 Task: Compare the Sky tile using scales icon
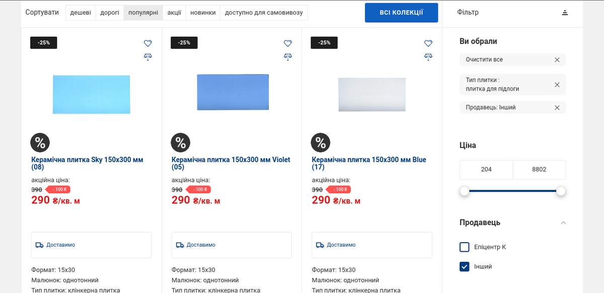147,57
